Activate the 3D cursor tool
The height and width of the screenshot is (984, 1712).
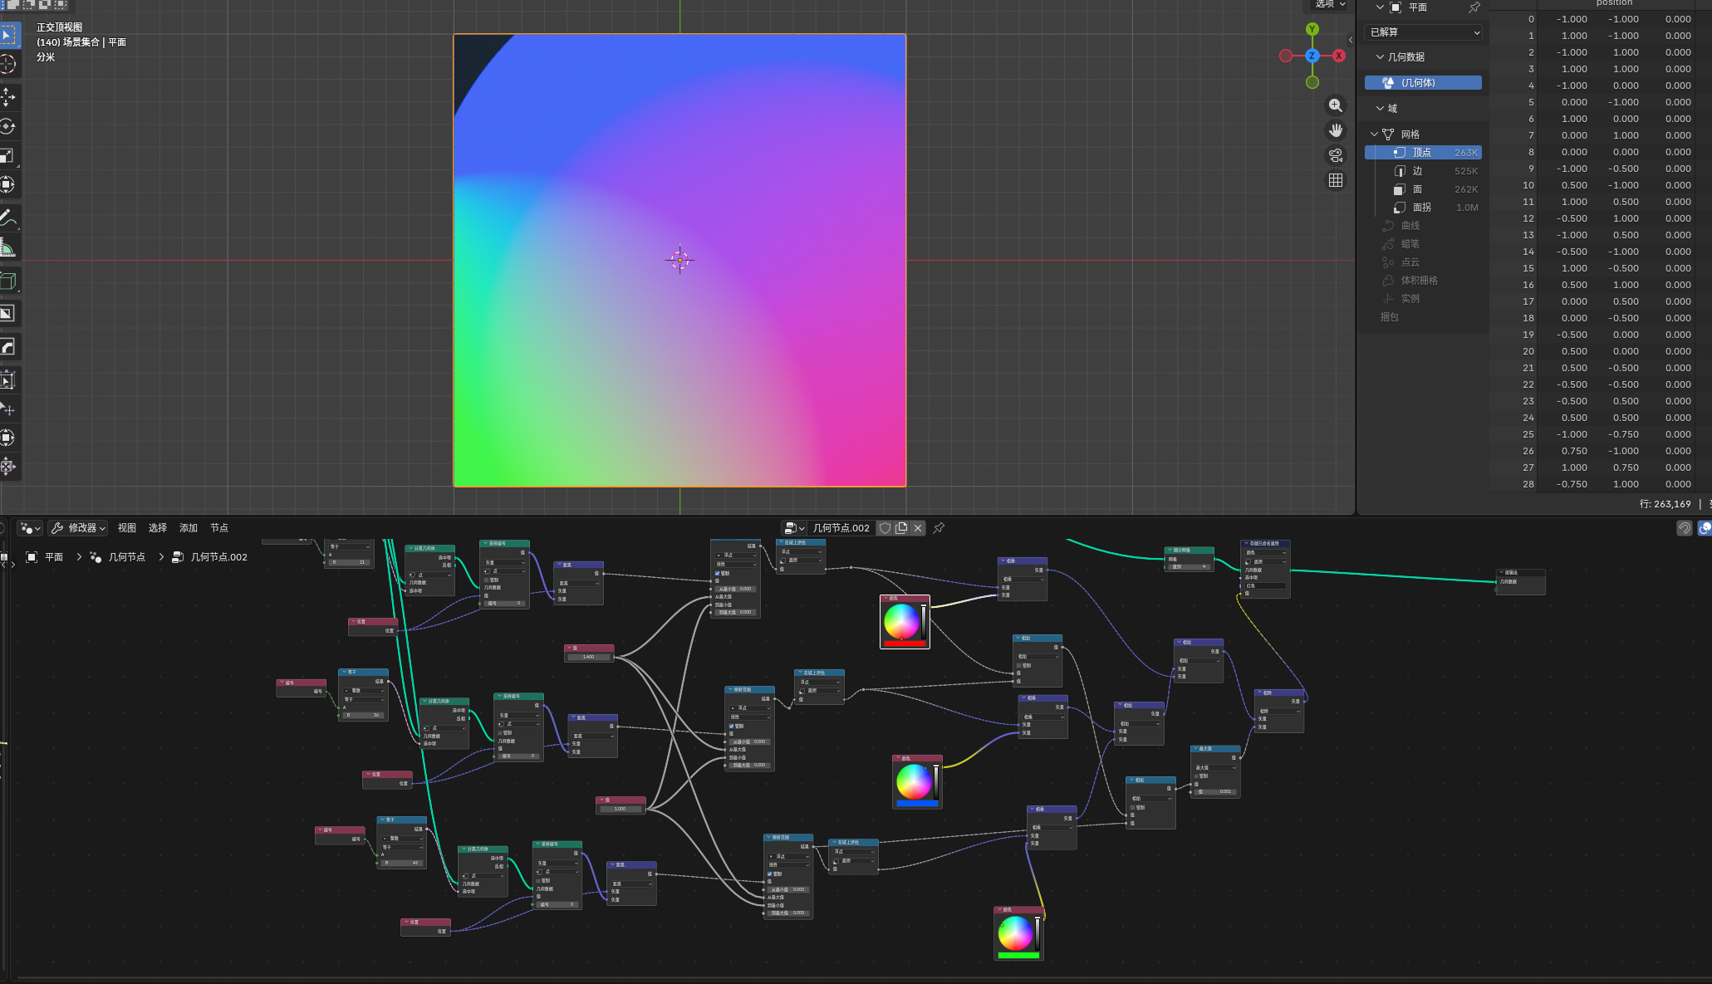(x=8, y=64)
